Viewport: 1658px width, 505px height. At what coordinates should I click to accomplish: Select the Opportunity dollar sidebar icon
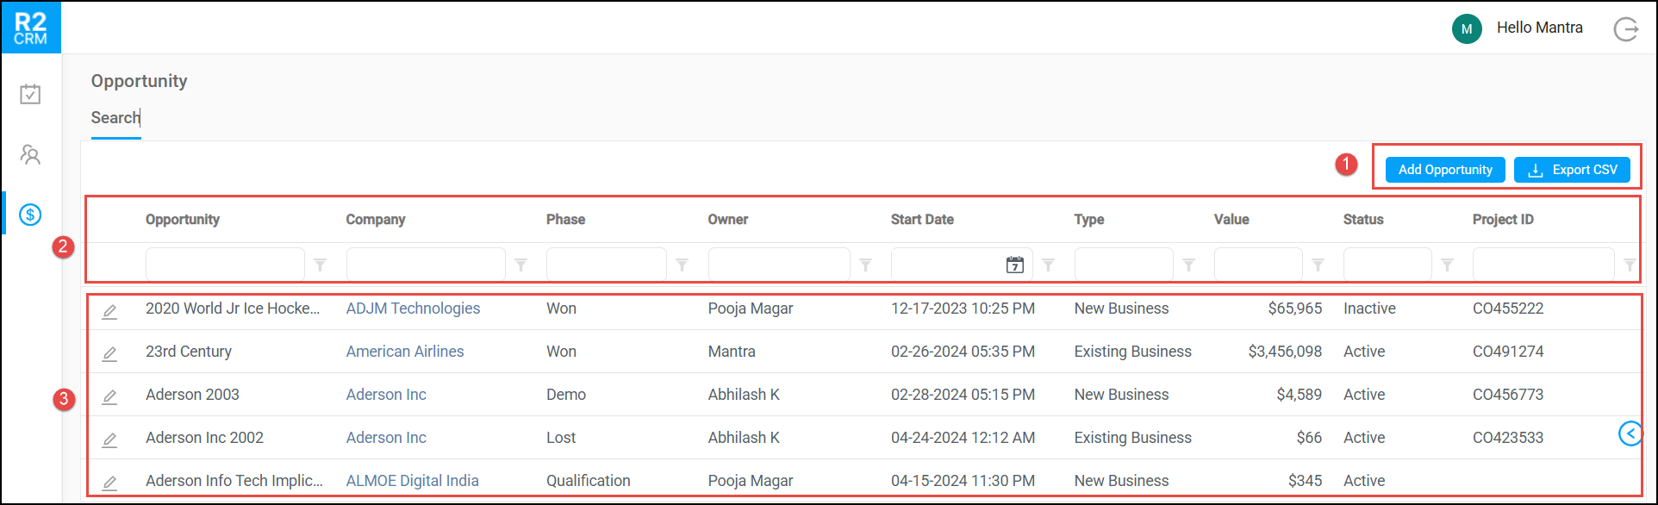[30, 215]
